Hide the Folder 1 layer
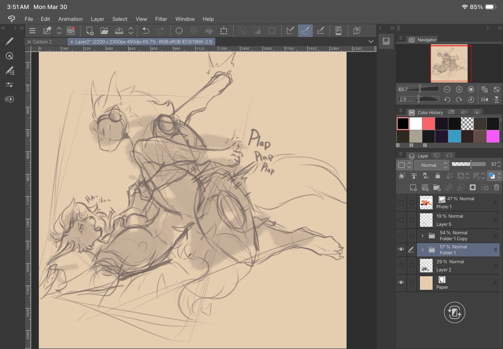503x349 pixels. point(401,250)
